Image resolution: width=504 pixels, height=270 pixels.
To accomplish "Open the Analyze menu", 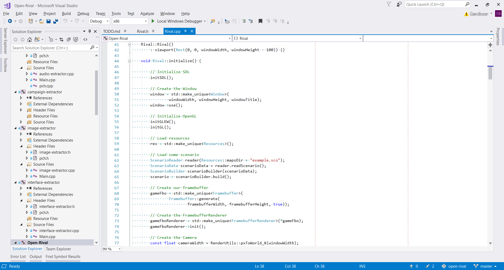I will (x=147, y=14).
